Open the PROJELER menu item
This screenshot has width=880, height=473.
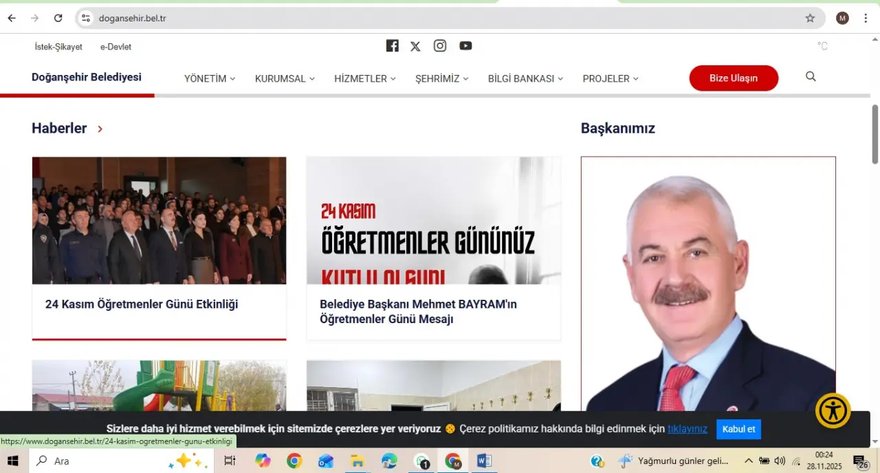click(610, 79)
